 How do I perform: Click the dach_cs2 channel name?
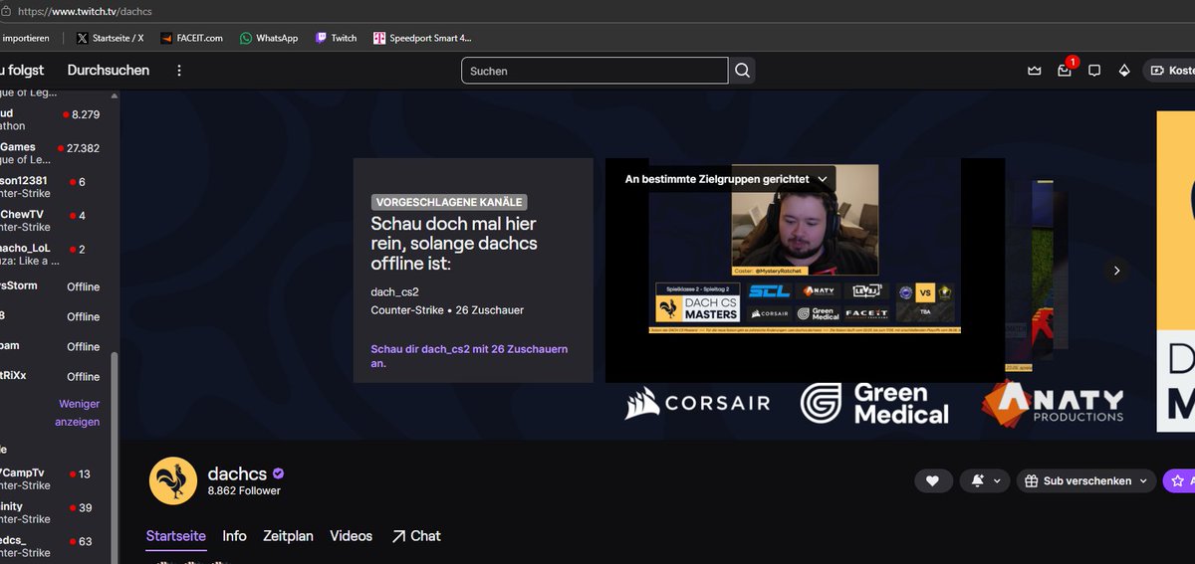pos(395,290)
